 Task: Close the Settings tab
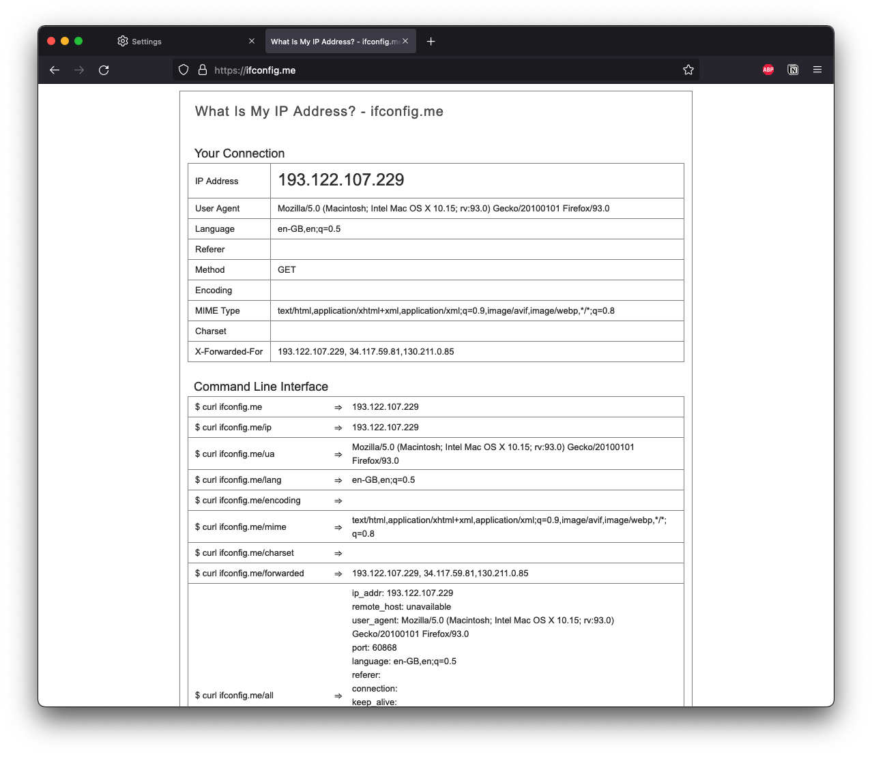pos(252,42)
